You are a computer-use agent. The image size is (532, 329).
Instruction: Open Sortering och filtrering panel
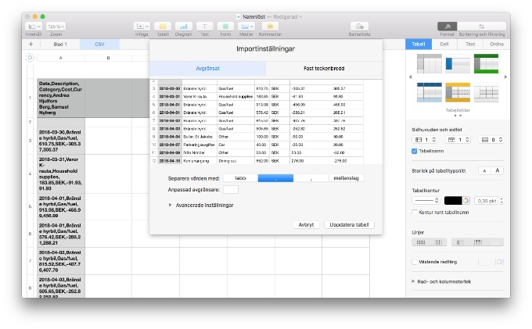point(481,27)
